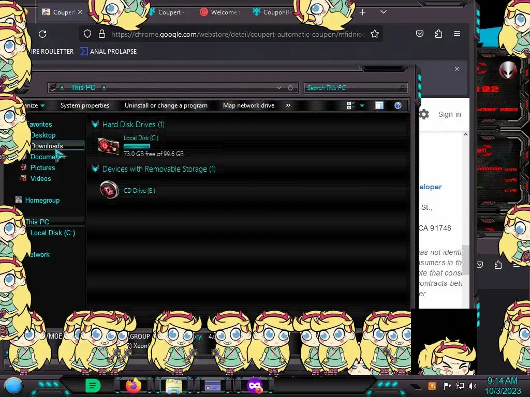
Task: Click Local Disk (C:) usage bar
Action: (x=172, y=146)
